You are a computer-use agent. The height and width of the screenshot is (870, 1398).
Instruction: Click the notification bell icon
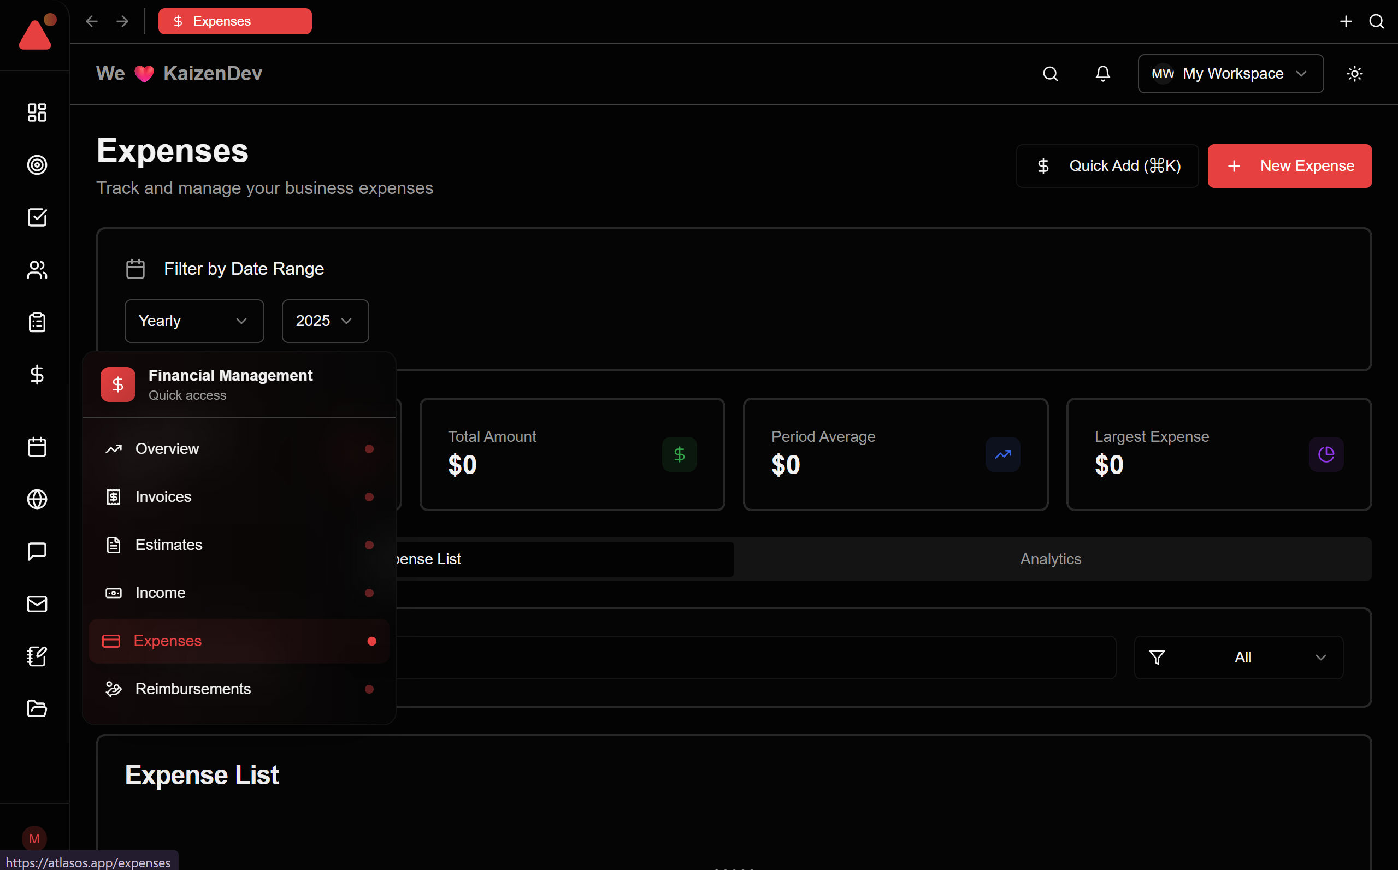coord(1102,74)
